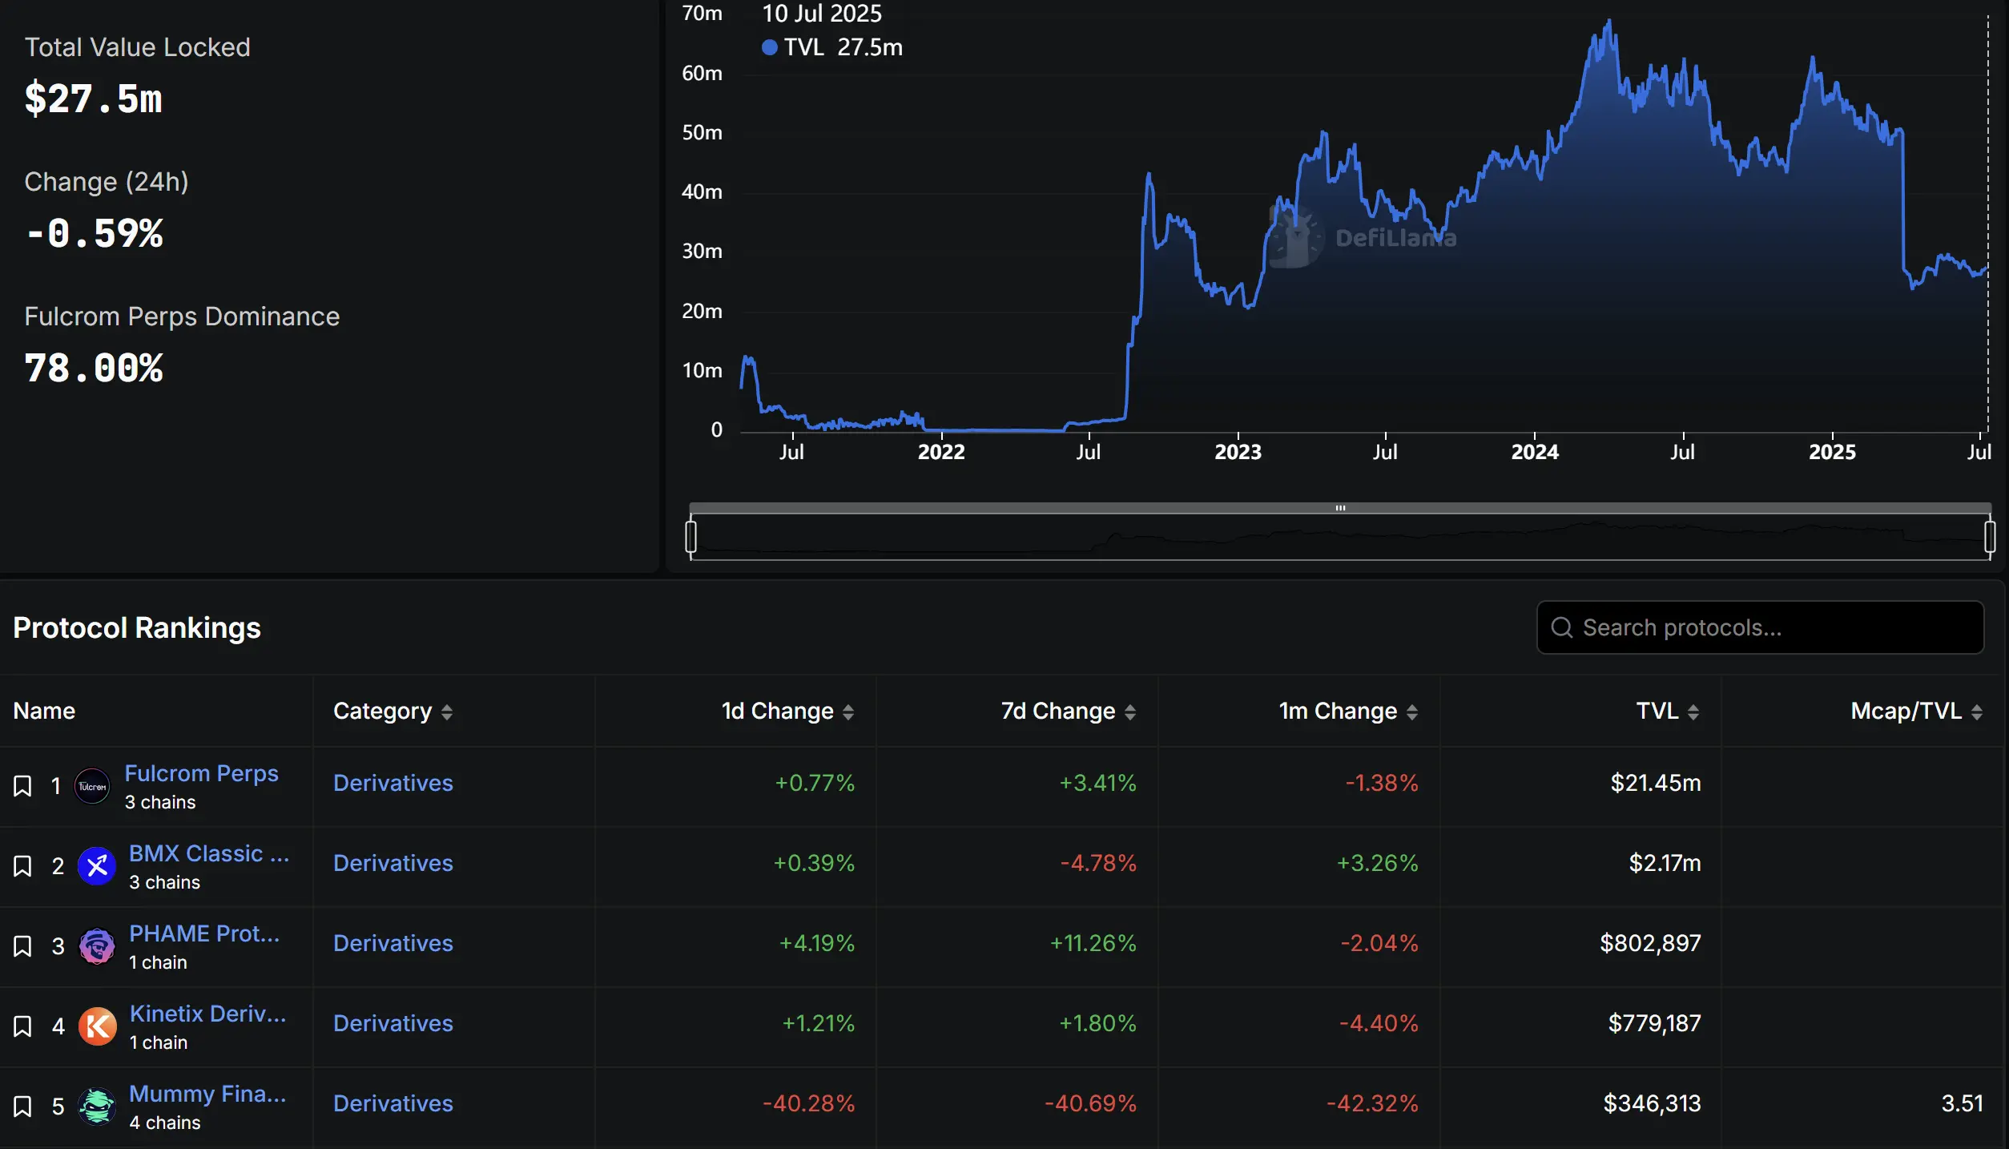This screenshot has width=2009, height=1149.
Task: Bookmark the Fulcrom Perps protocol
Action: pyautogui.click(x=22, y=785)
